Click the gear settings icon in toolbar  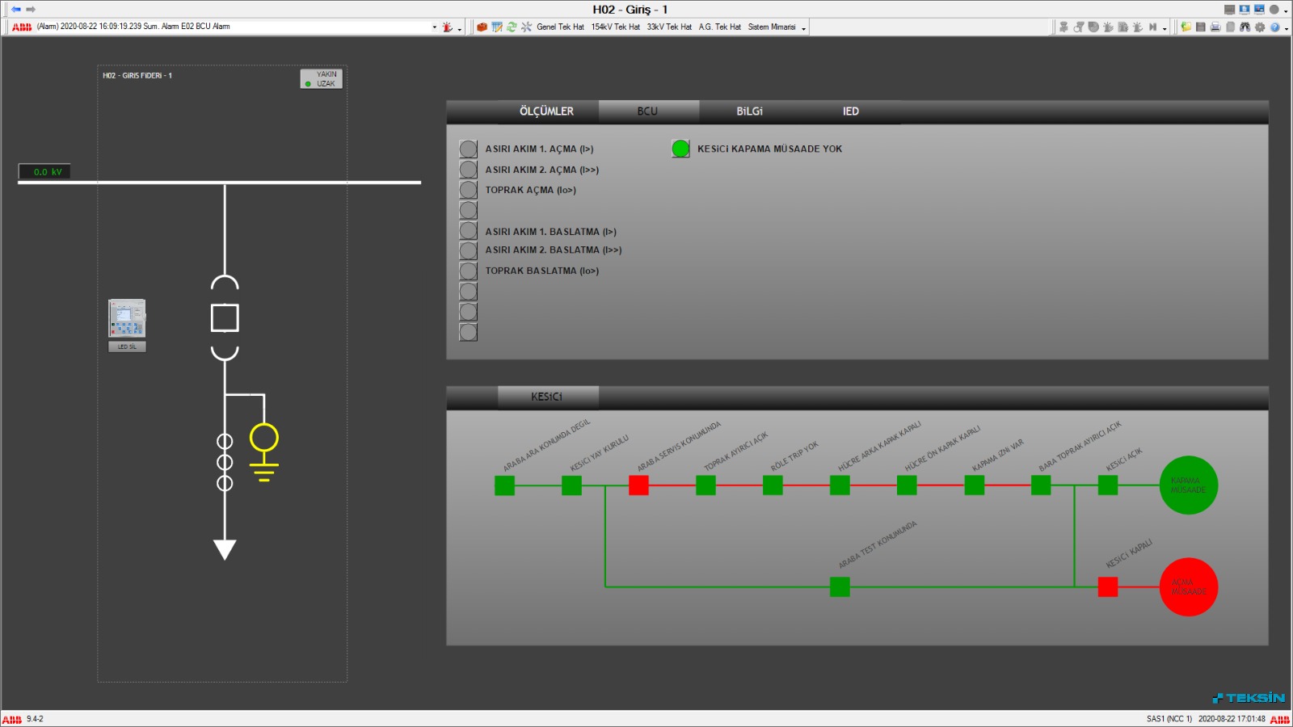pyautogui.click(x=1260, y=27)
